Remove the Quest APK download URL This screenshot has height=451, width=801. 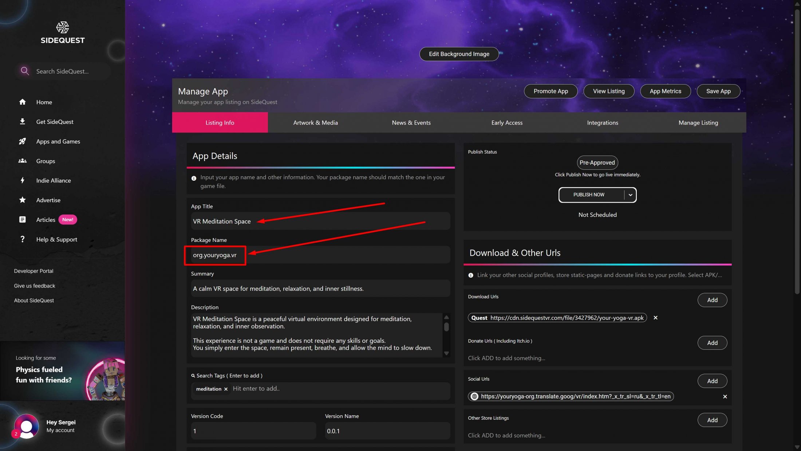tap(655, 318)
